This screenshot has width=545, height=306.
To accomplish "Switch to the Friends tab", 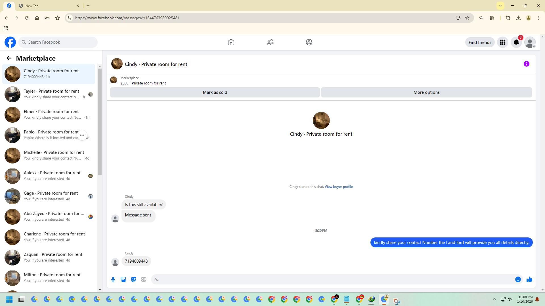I will (x=270, y=42).
